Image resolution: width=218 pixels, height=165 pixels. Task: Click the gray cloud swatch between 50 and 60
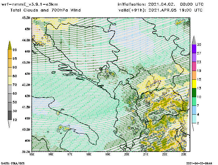click(x=10, y=98)
